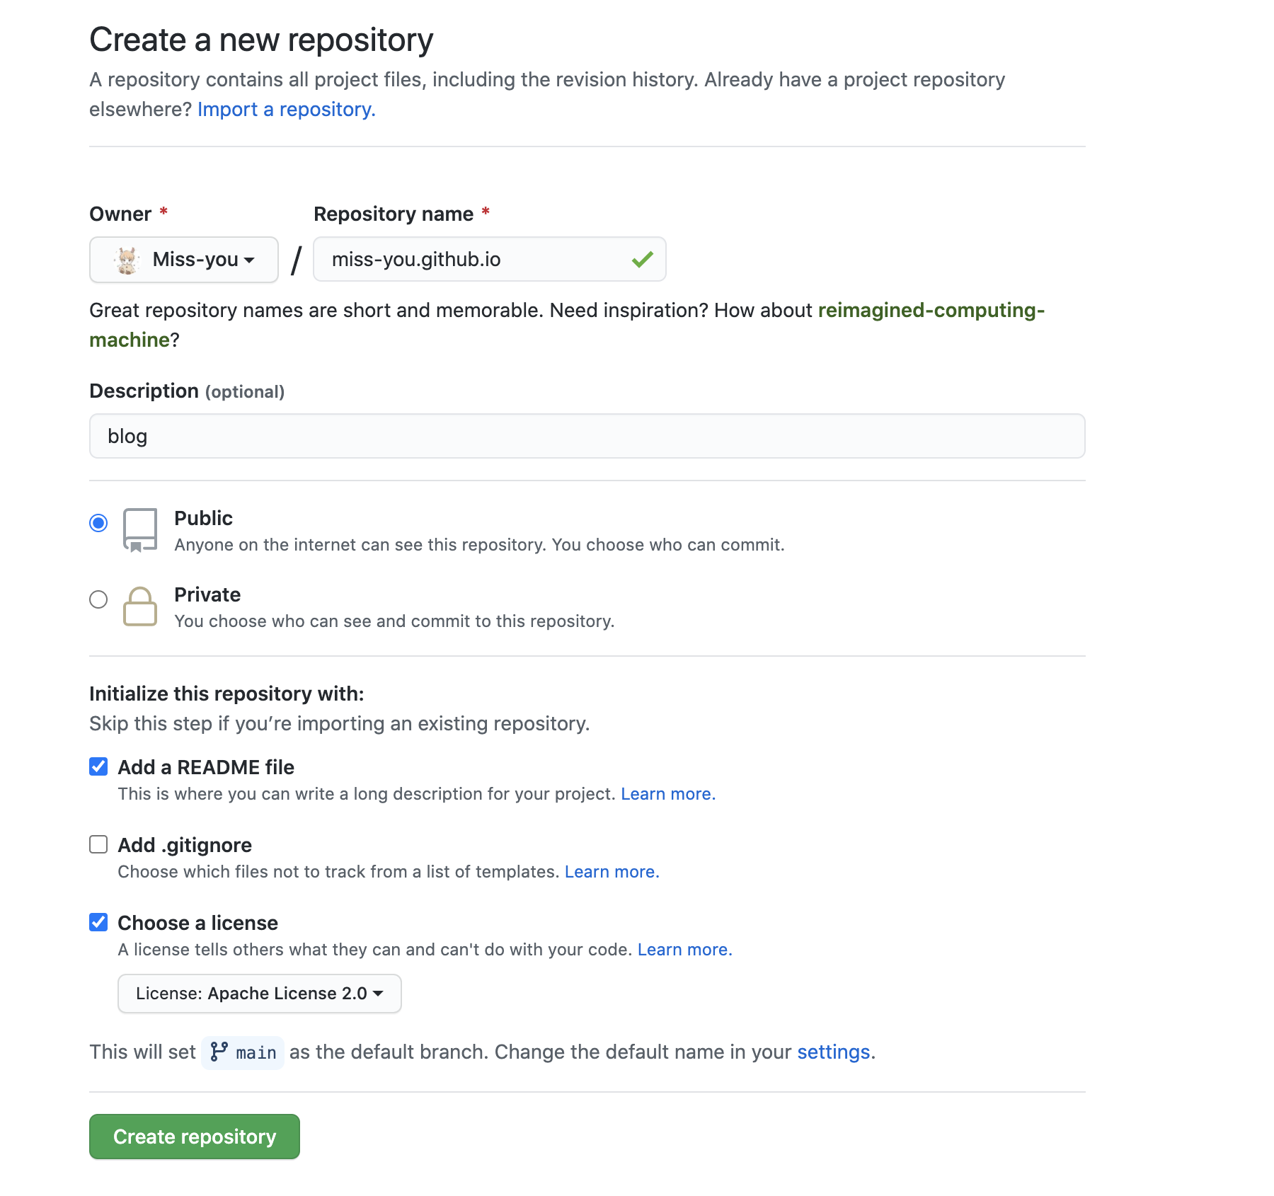Viewport: 1274px width, 1196px height.
Task: Click the green checkmark in repository name field
Action: (x=642, y=260)
